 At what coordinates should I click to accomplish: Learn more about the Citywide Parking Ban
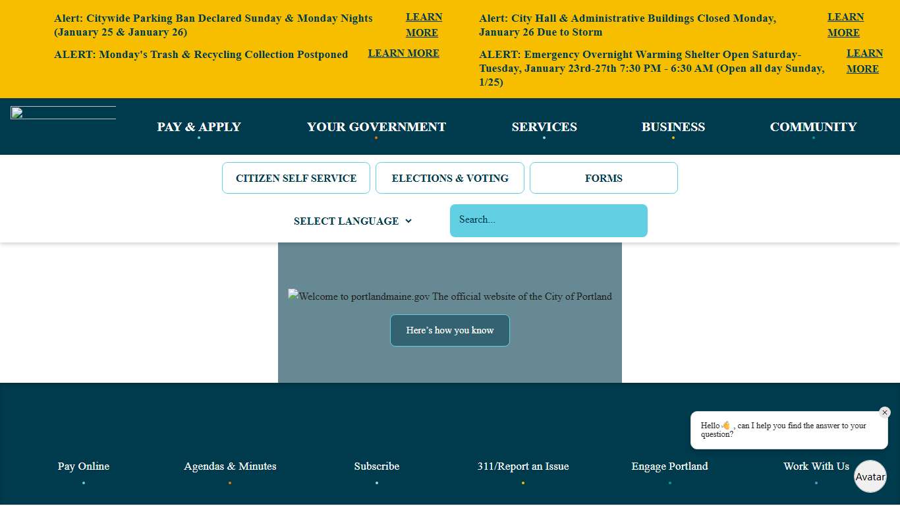pyautogui.click(x=424, y=25)
